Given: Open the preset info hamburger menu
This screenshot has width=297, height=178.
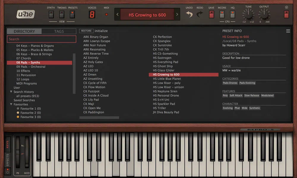Looking at the screenshot, I should pyautogui.click(x=288, y=31).
